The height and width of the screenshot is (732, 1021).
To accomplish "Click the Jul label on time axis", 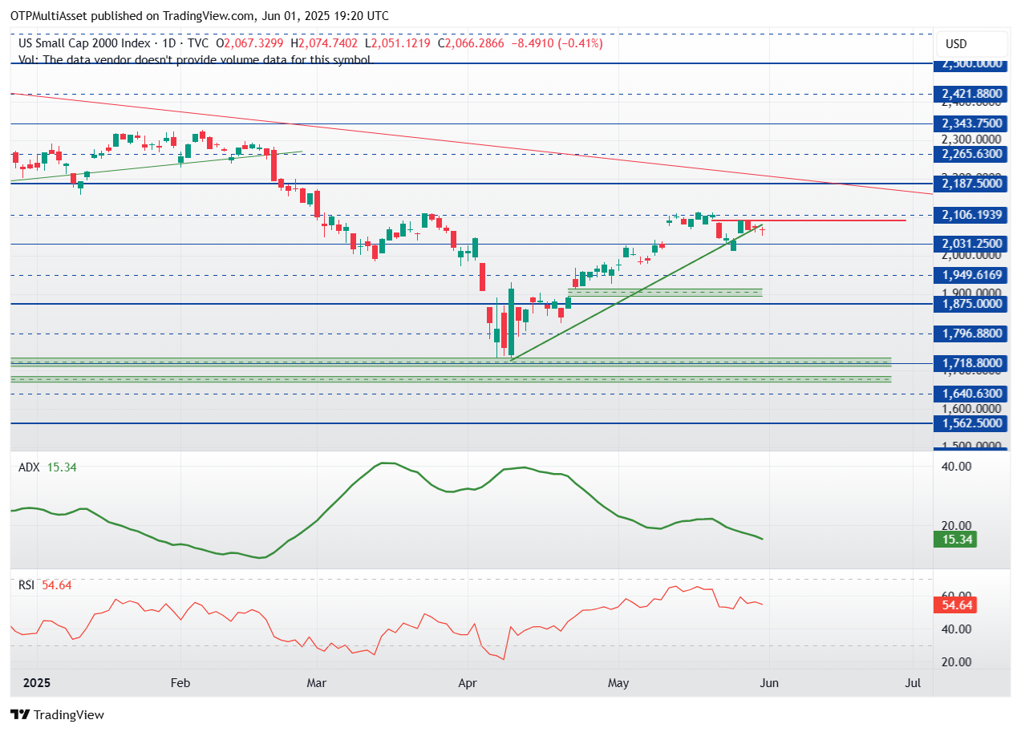I will 914,684.
